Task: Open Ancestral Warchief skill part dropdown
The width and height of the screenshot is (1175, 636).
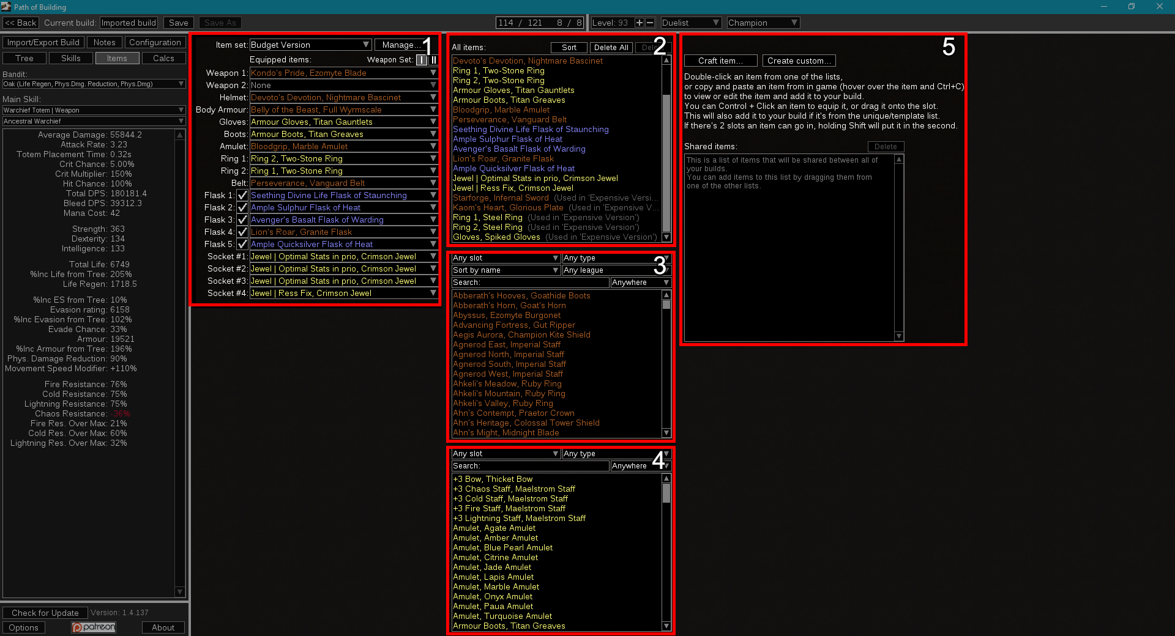Action: 94,121
